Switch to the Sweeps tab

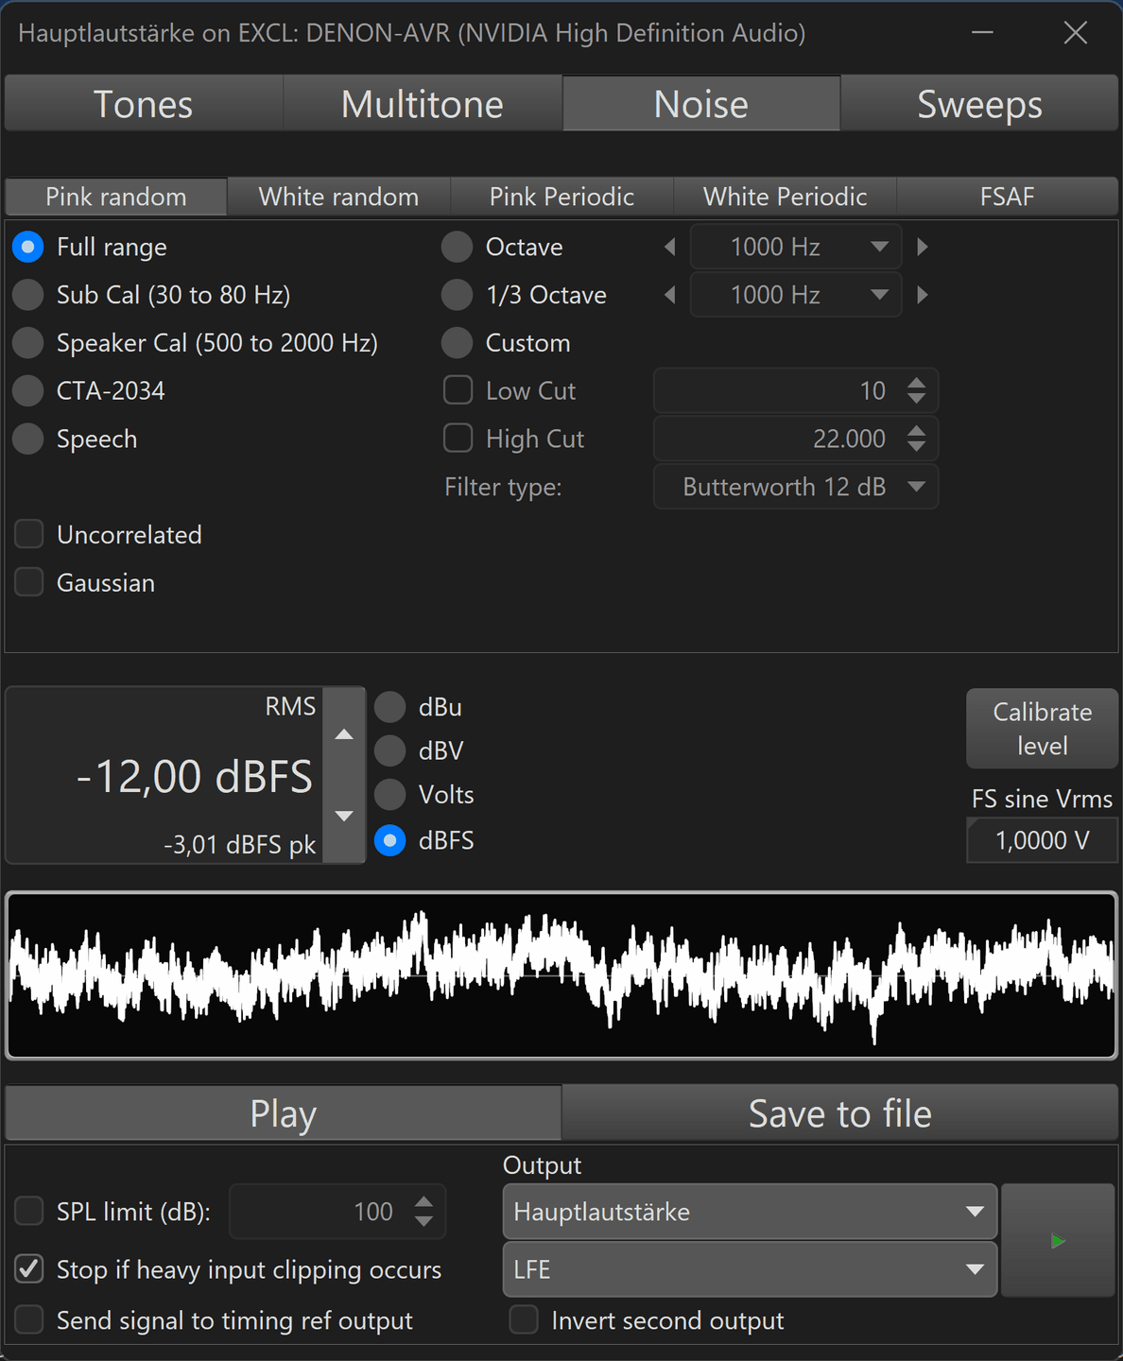pos(979,104)
